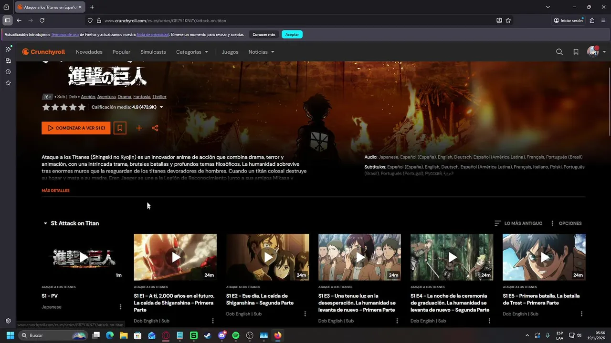
Task: Expand the Categorías dropdown menu
Action: point(192,52)
